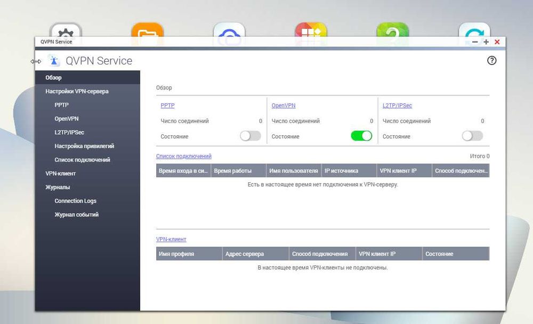Click Число соединений under PPTP

pyautogui.click(x=184, y=120)
